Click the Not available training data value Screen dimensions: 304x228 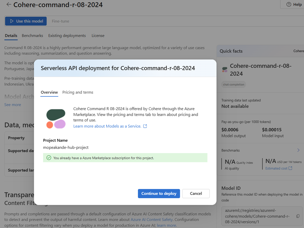(235, 106)
